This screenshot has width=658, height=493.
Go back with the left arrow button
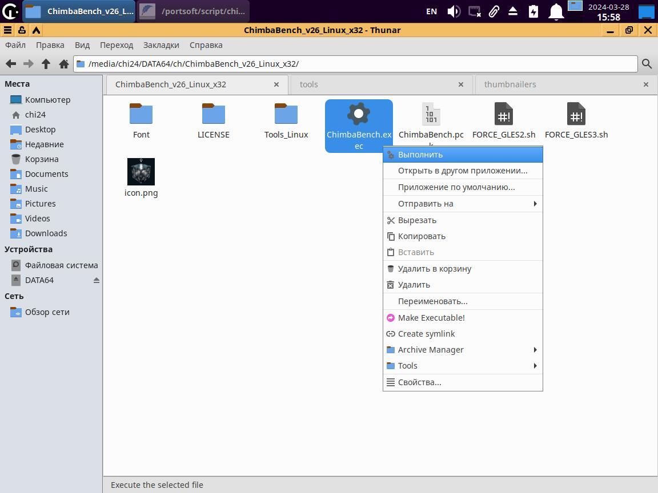click(x=11, y=64)
